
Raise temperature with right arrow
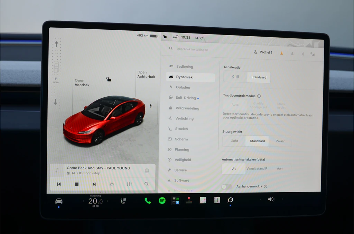coord(108,201)
